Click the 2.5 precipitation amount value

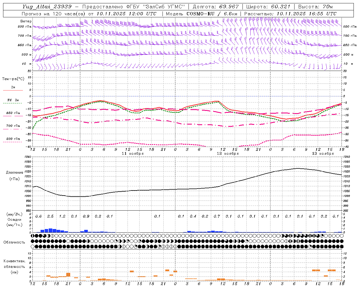click(x=50, y=216)
